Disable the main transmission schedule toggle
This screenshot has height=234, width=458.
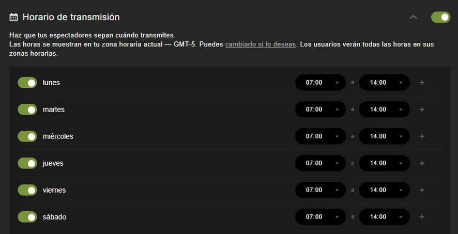[x=440, y=18]
